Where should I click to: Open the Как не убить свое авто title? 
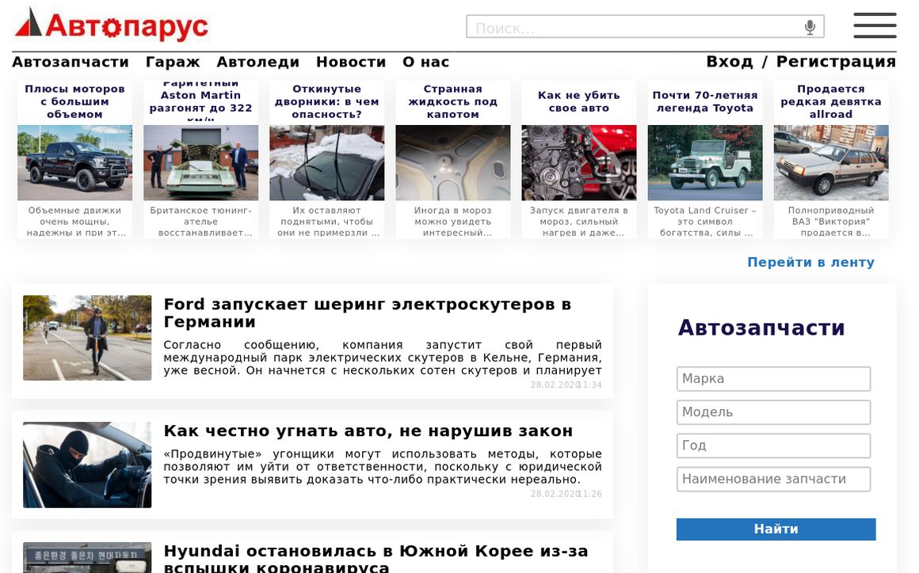pyautogui.click(x=579, y=102)
